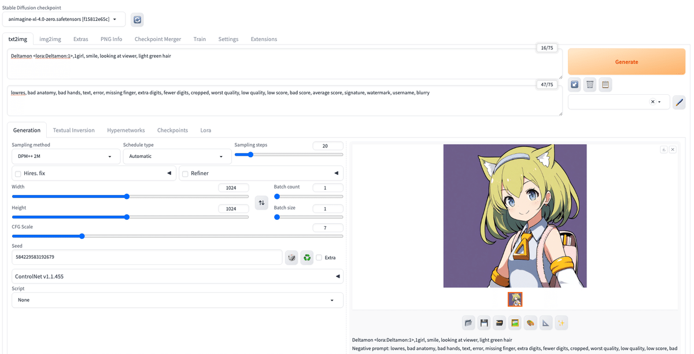Select the txt2img tab

(17, 39)
